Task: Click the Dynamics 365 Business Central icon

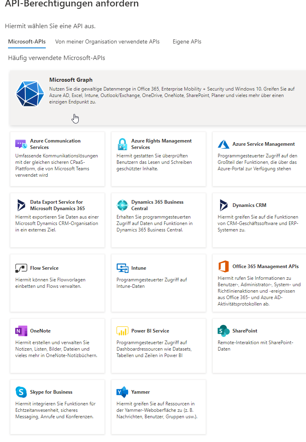Action: pos(122,205)
